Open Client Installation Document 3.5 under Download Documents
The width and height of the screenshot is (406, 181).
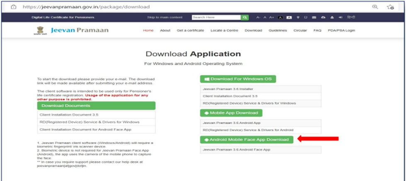[x=96, y=115]
